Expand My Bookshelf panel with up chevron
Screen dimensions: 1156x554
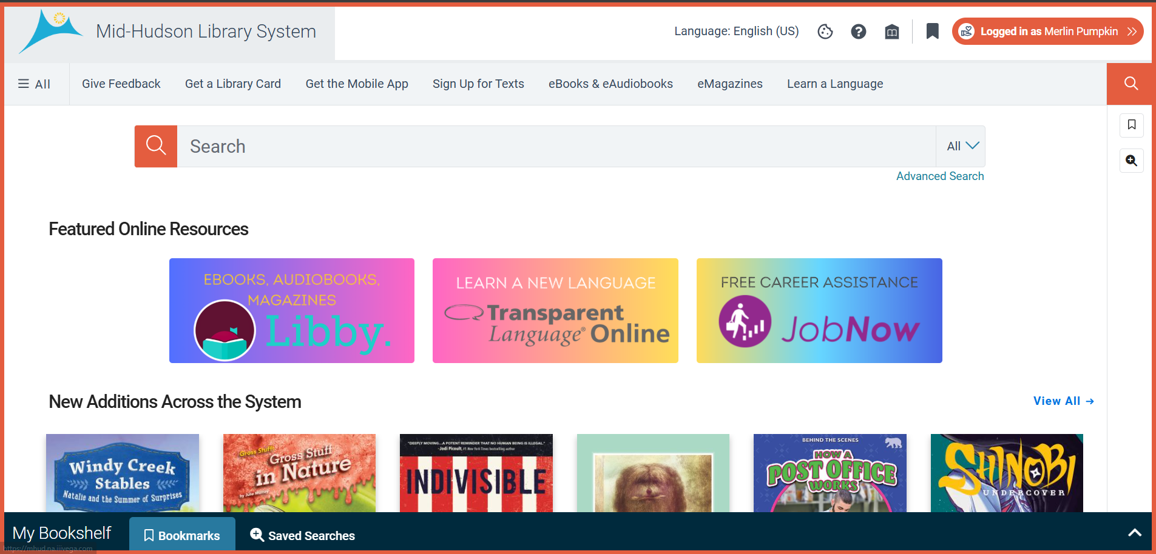(x=1135, y=533)
